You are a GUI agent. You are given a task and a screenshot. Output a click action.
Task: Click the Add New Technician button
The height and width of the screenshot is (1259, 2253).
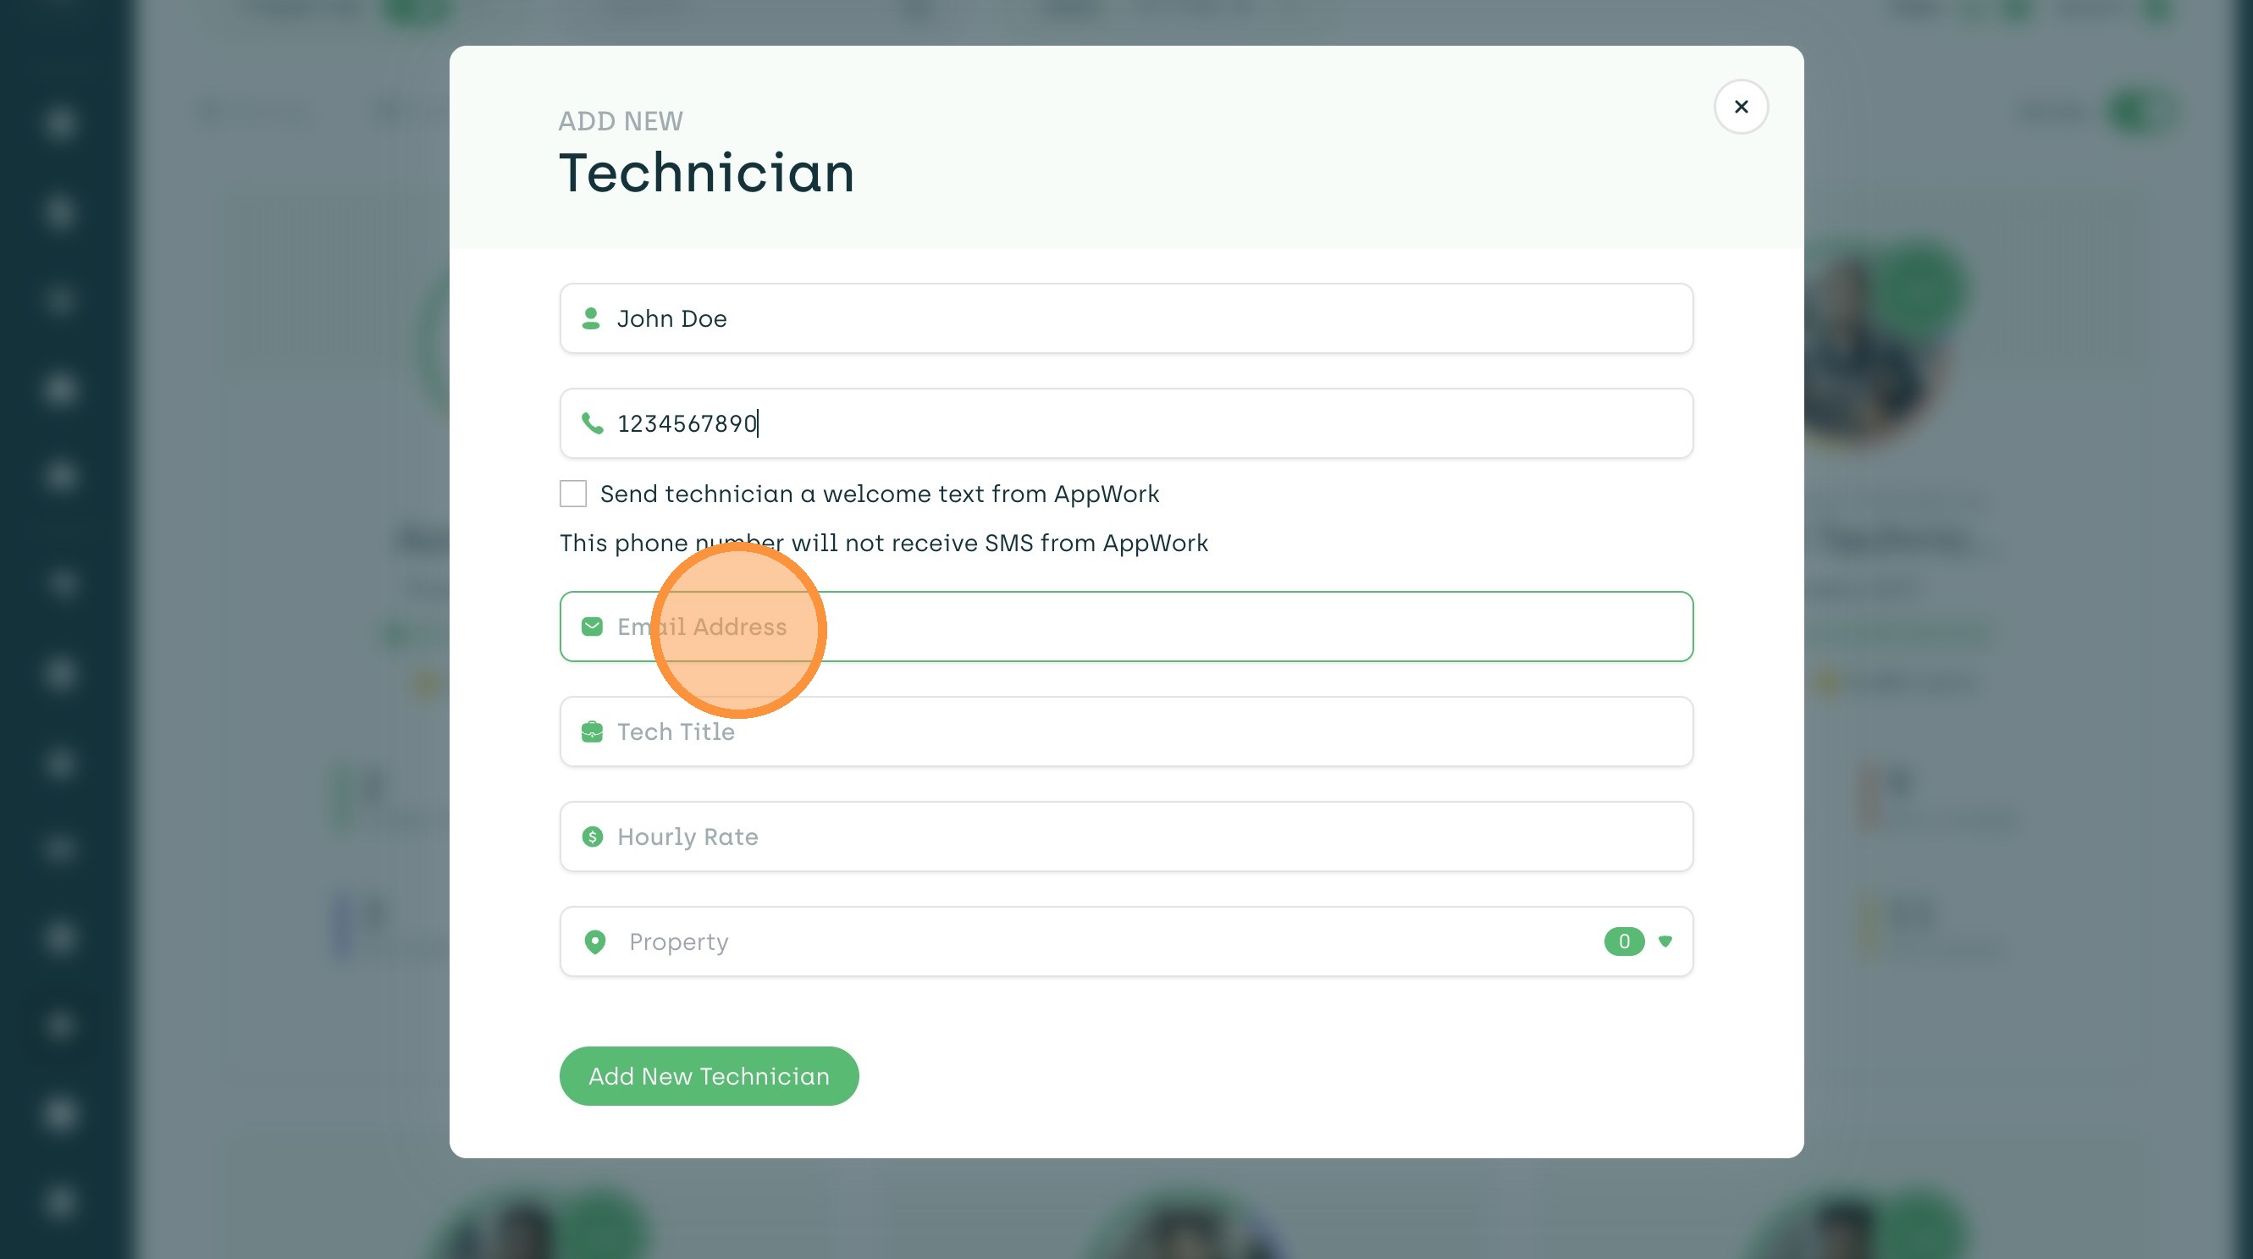click(x=709, y=1076)
